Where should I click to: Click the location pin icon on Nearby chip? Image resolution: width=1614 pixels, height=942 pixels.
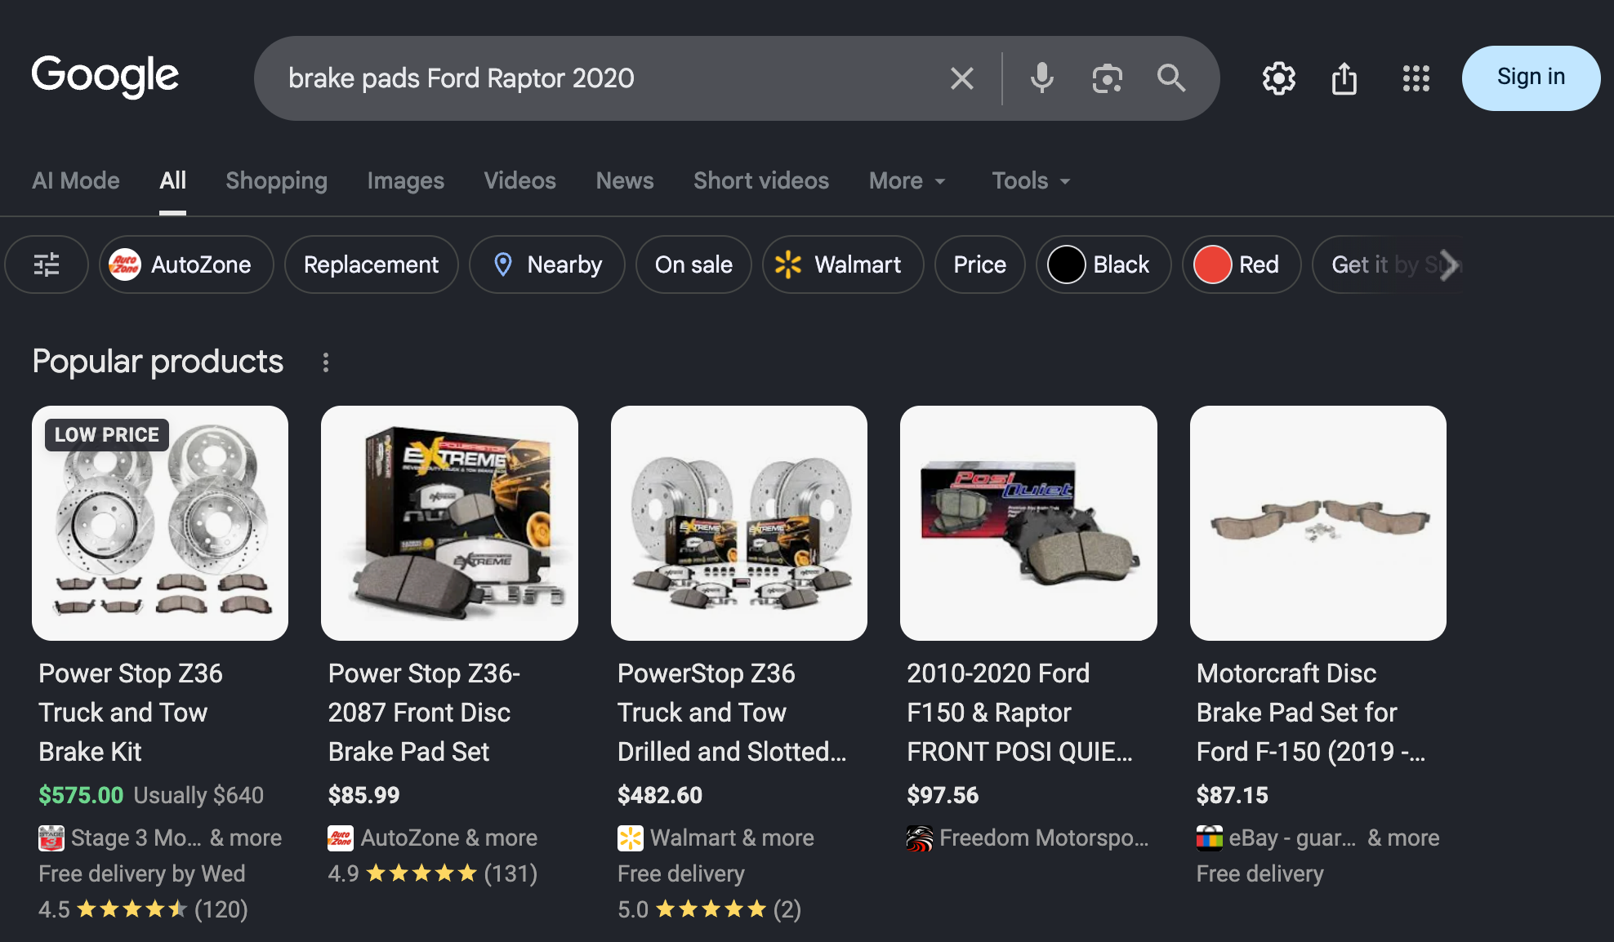(503, 264)
